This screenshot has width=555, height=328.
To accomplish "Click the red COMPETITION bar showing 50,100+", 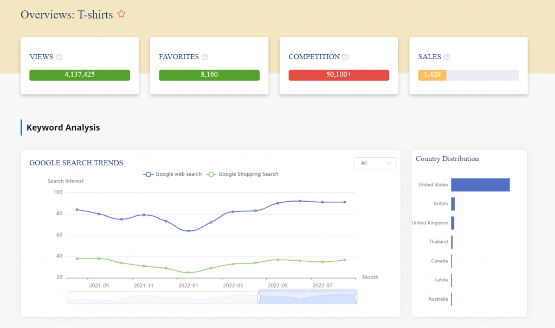I will click(x=339, y=75).
